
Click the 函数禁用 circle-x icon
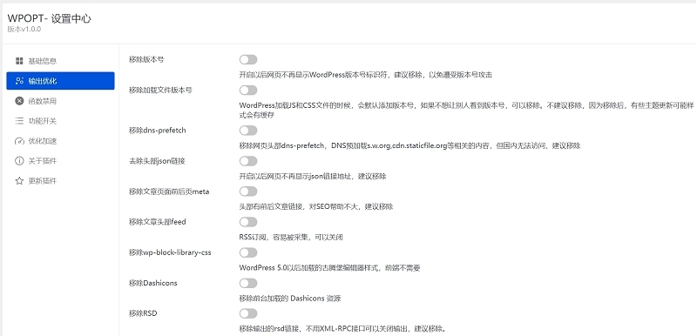19,101
